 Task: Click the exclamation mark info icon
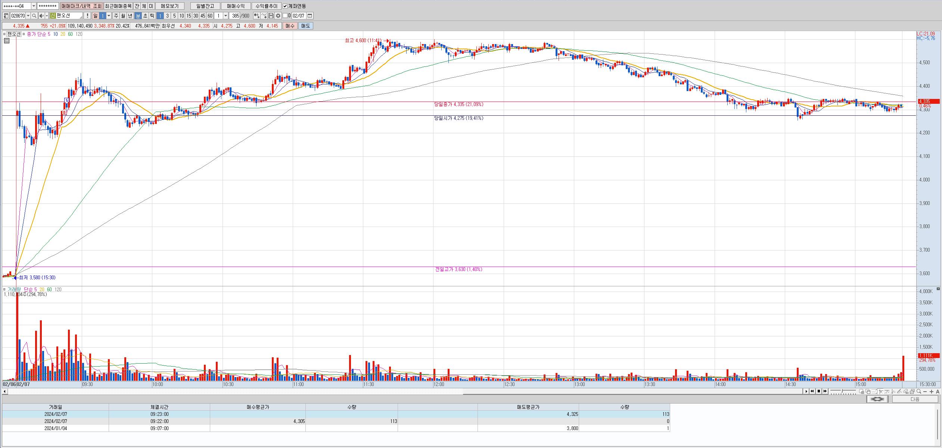87,16
